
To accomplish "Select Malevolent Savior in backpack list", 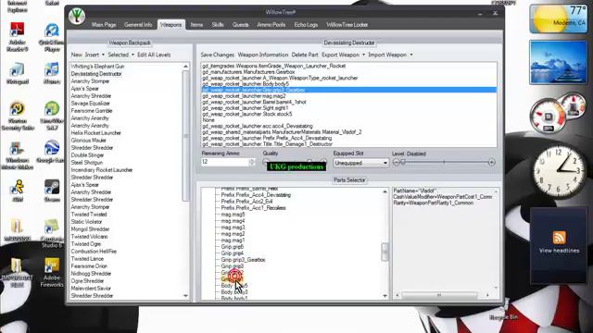I will coord(91,289).
